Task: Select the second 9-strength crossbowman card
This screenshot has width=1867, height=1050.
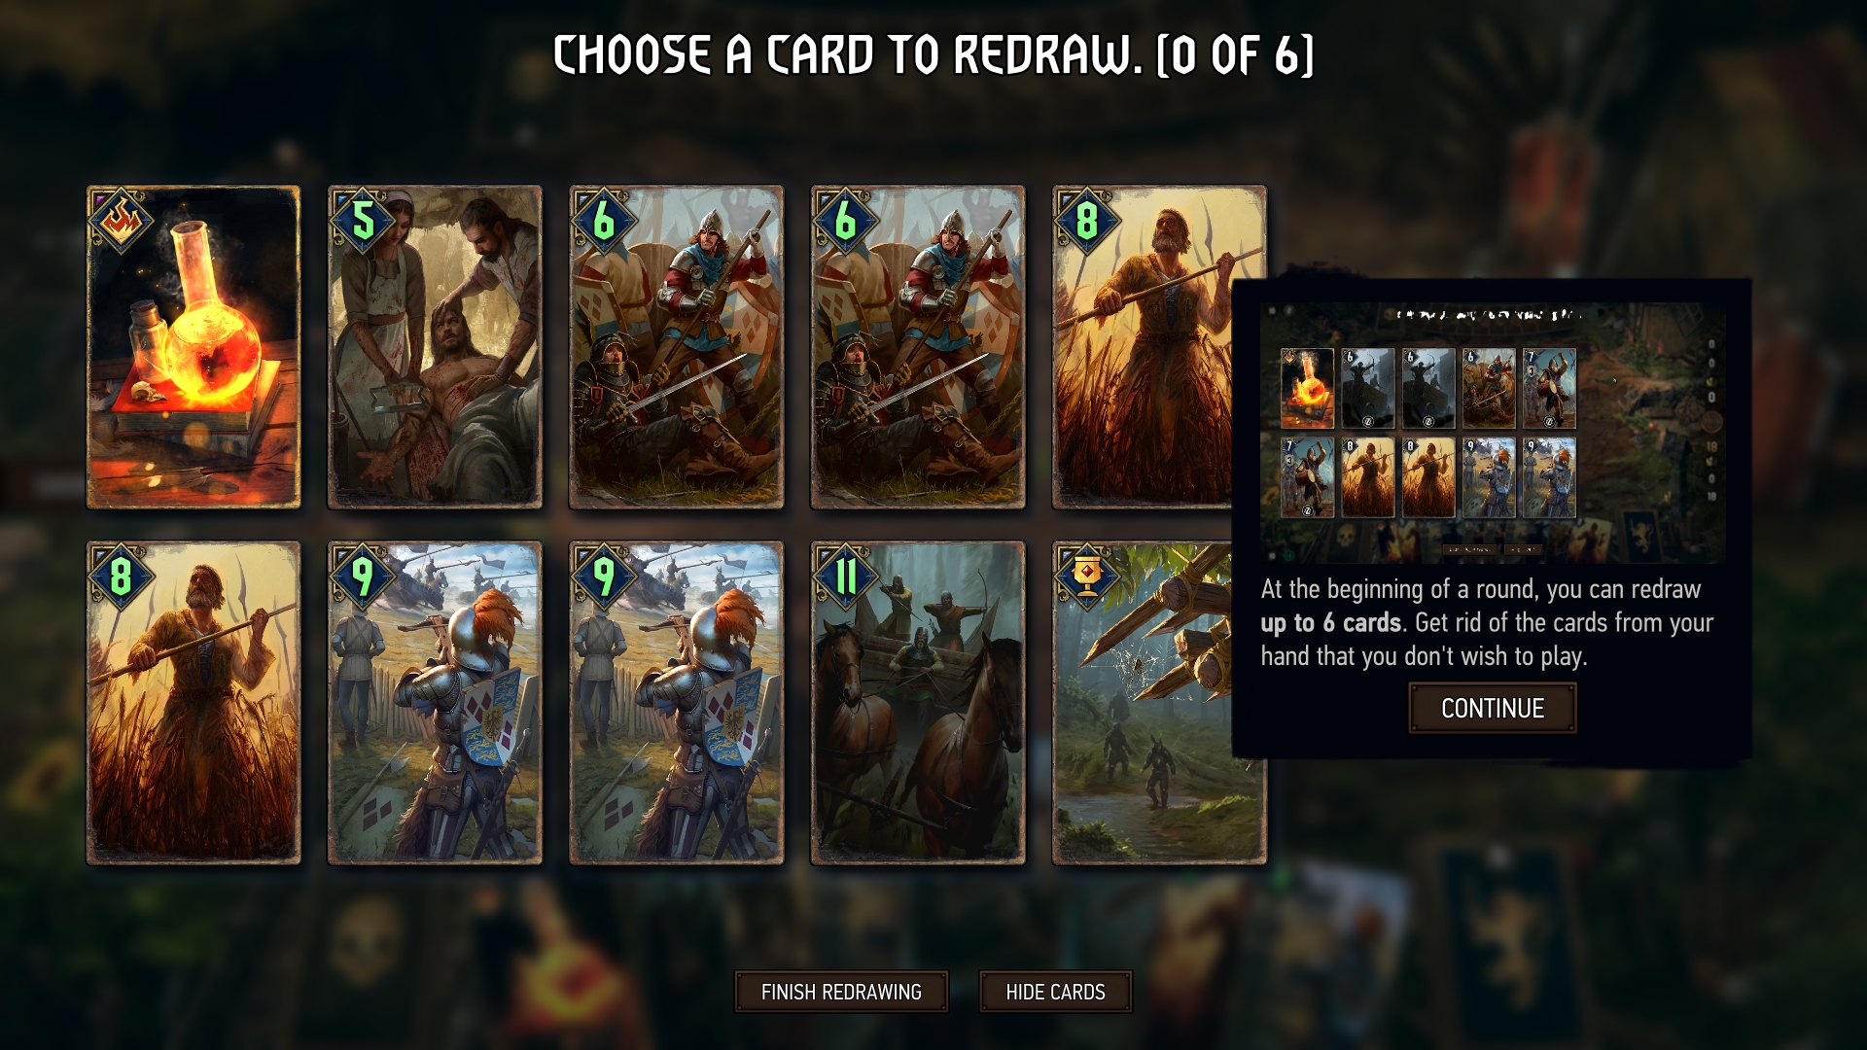Action: pyautogui.click(x=676, y=703)
